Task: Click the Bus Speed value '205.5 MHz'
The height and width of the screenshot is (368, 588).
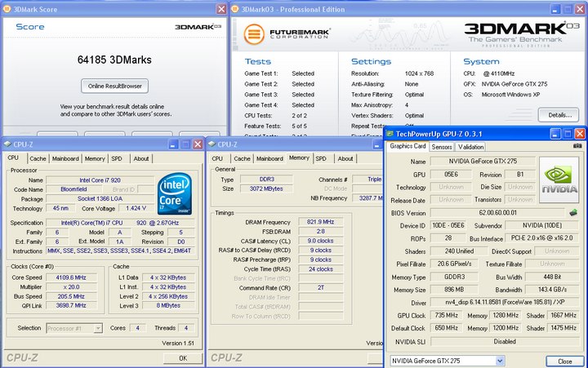Action: click(x=71, y=296)
